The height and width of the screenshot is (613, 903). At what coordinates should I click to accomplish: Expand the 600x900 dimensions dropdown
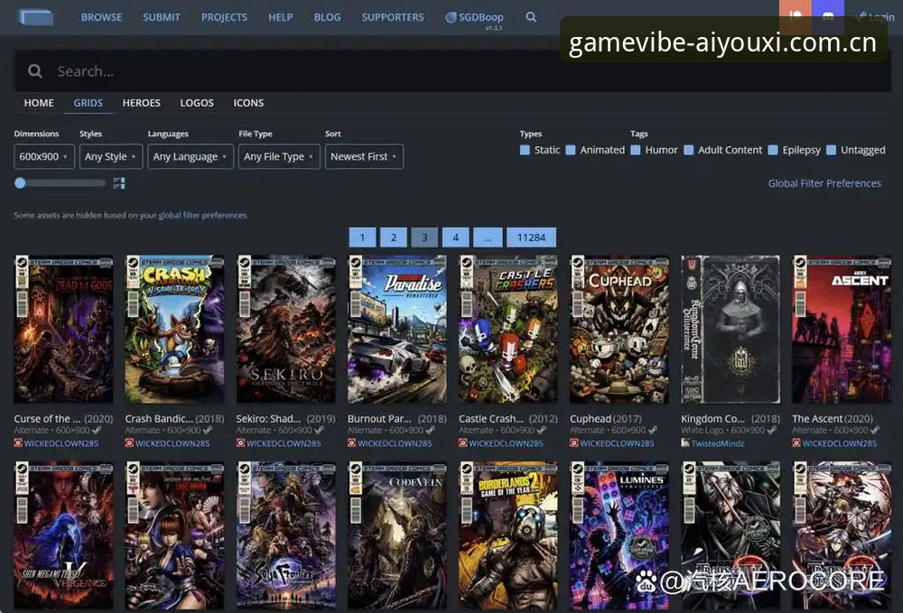tap(44, 156)
